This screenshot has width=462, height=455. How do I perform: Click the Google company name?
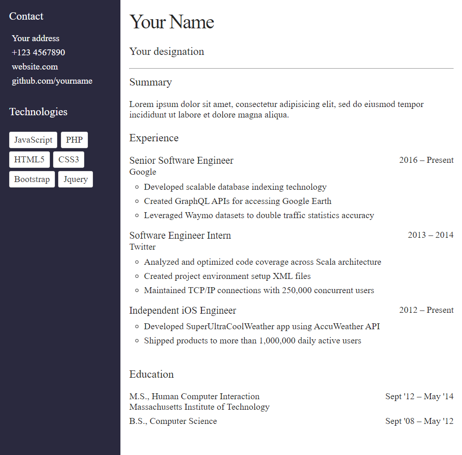pyautogui.click(x=142, y=172)
